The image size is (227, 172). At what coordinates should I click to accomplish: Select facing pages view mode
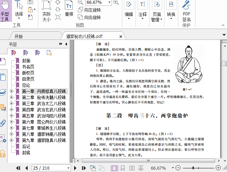coord(132,168)
